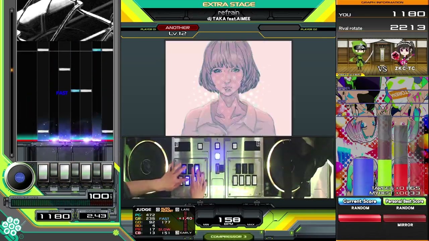The height and width of the screenshot is (241, 429).
Task: Click 'RANDOM' under Personal Best Score
Action: (x=405, y=208)
